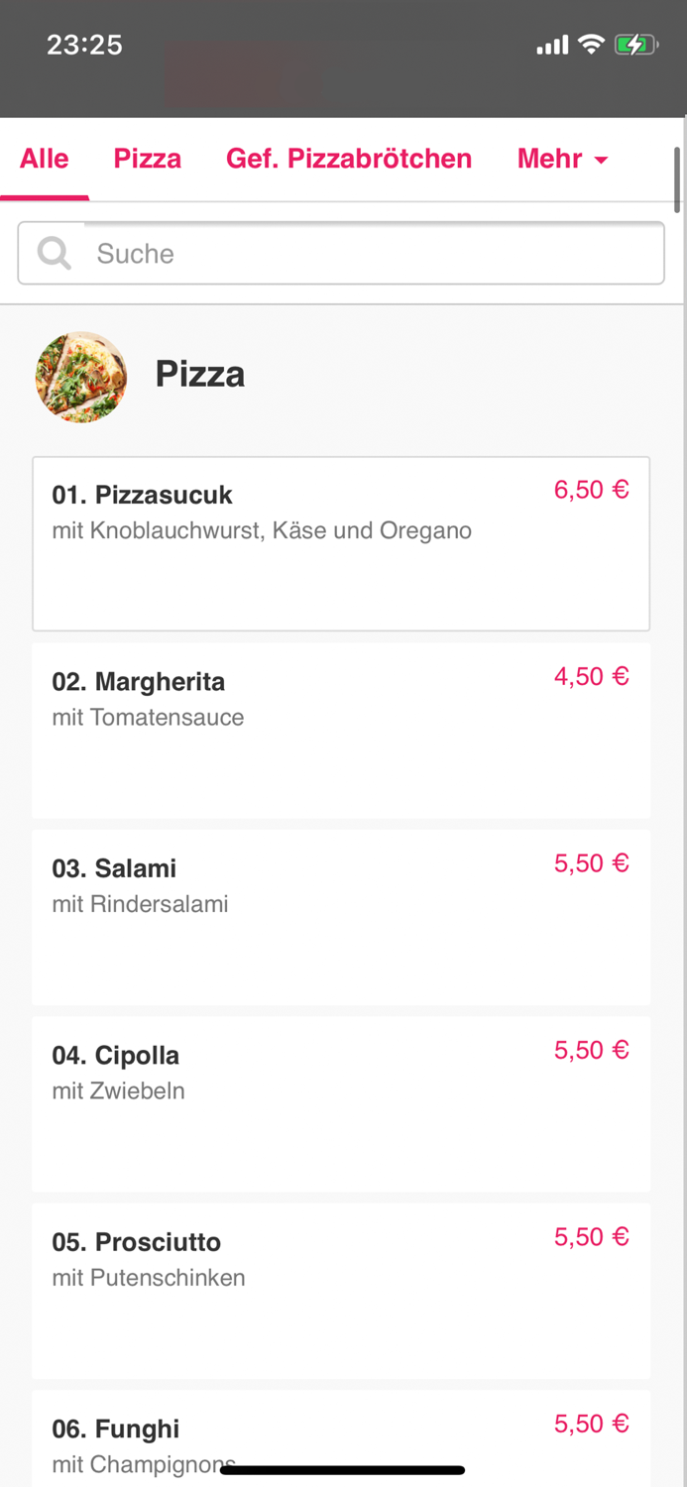Switch to the Pizza tab
687x1487 pixels.
[x=147, y=159]
